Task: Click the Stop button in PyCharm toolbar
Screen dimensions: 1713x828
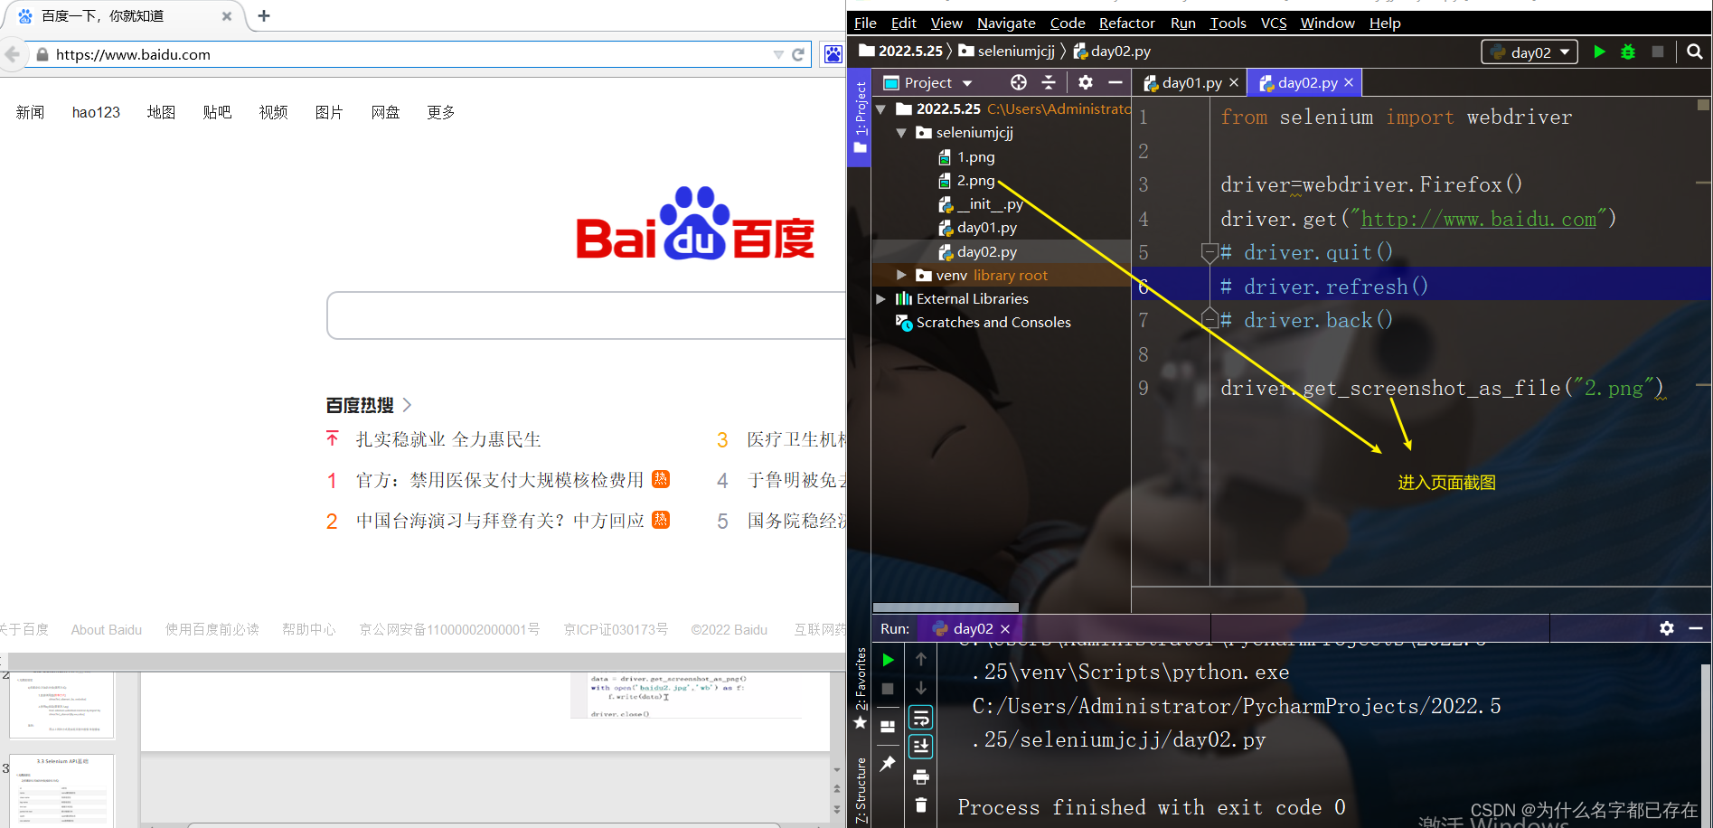Action: coord(1657,52)
